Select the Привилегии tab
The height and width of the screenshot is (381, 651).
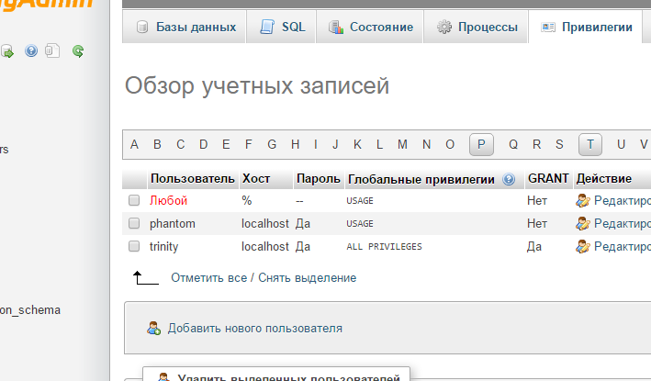tap(586, 27)
